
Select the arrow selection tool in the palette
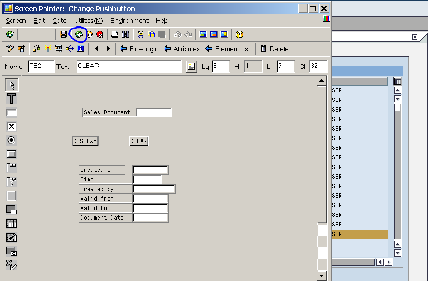pyautogui.click(x=12, y=84)
